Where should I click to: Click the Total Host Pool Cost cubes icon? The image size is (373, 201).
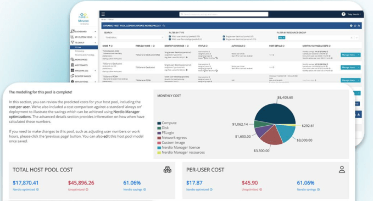pos(168,169)
